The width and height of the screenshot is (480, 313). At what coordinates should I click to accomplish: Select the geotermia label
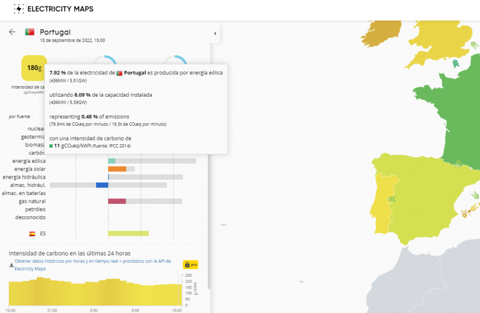[x=33, y=137]
